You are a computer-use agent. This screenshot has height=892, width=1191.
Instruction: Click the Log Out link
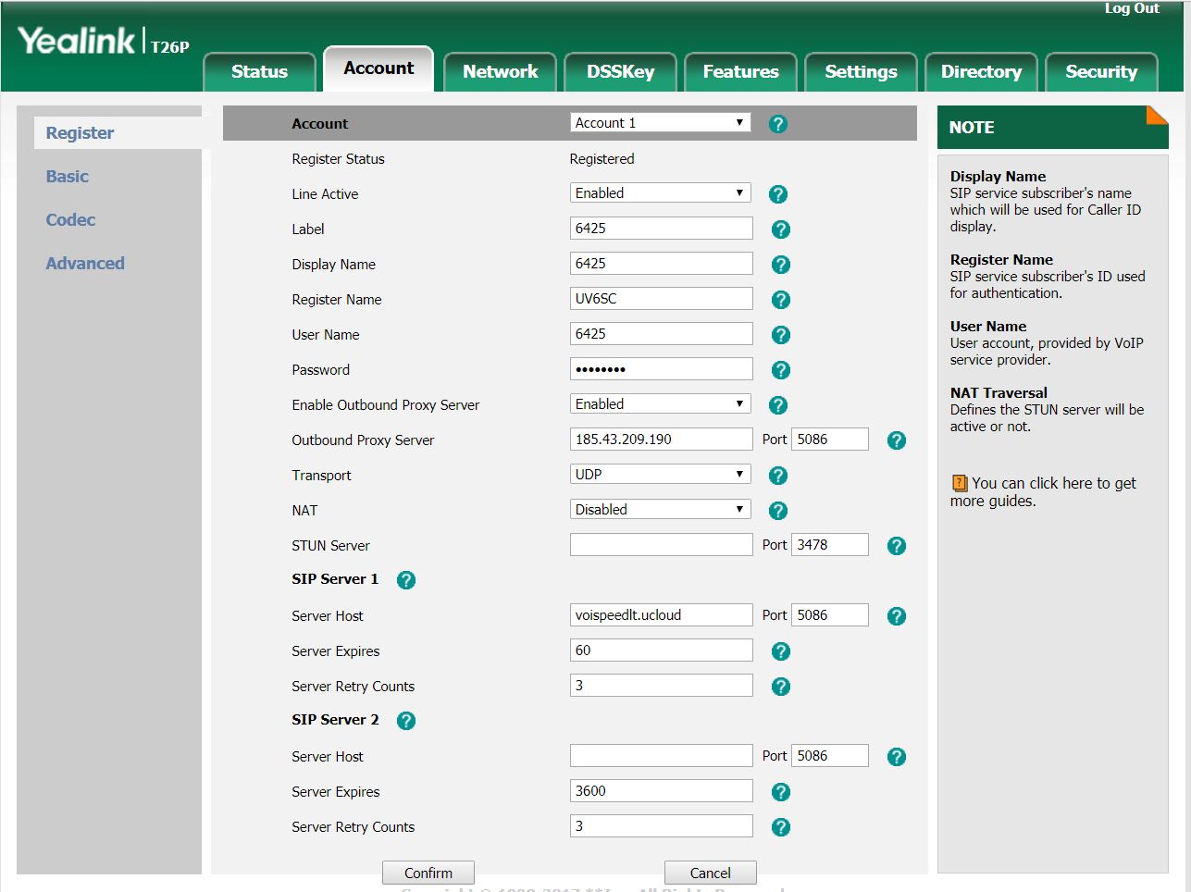(x=1131, y=8)
